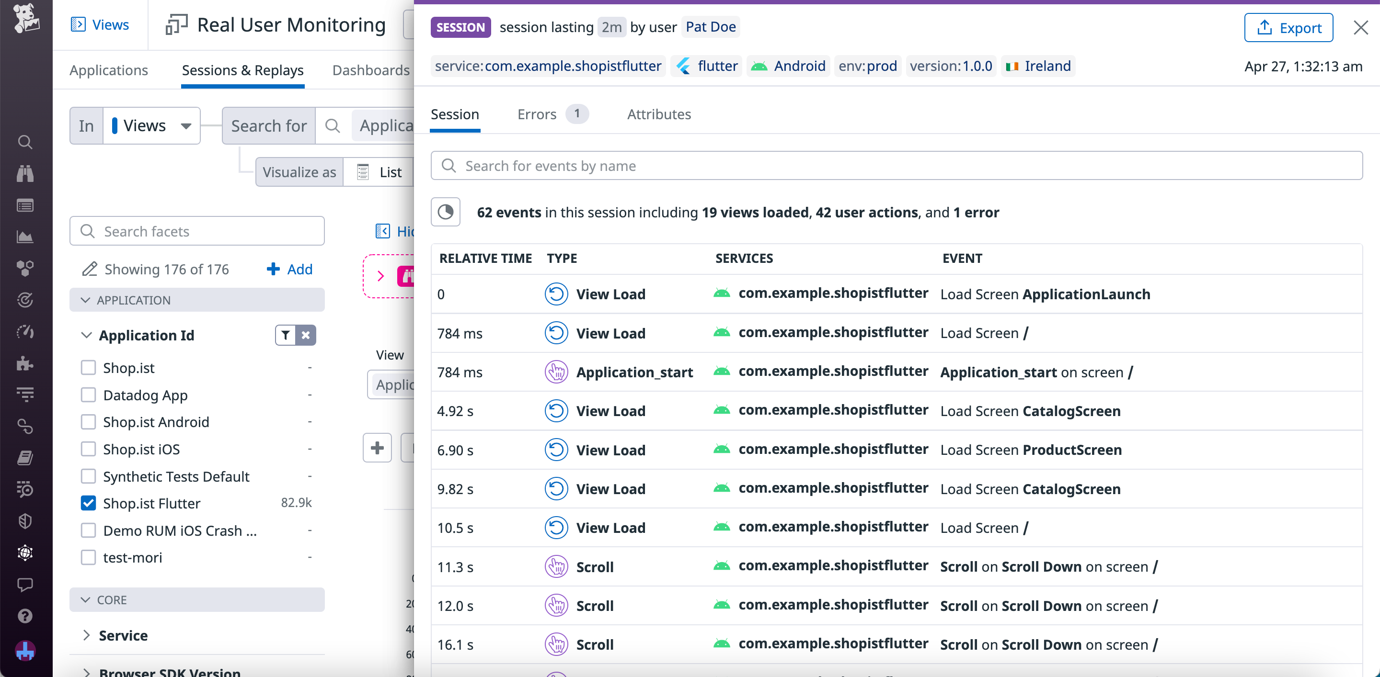Click the pie chart timeline icon above events list
The height and width of the screenshot is (677, 1380).
tap(445, 212)
